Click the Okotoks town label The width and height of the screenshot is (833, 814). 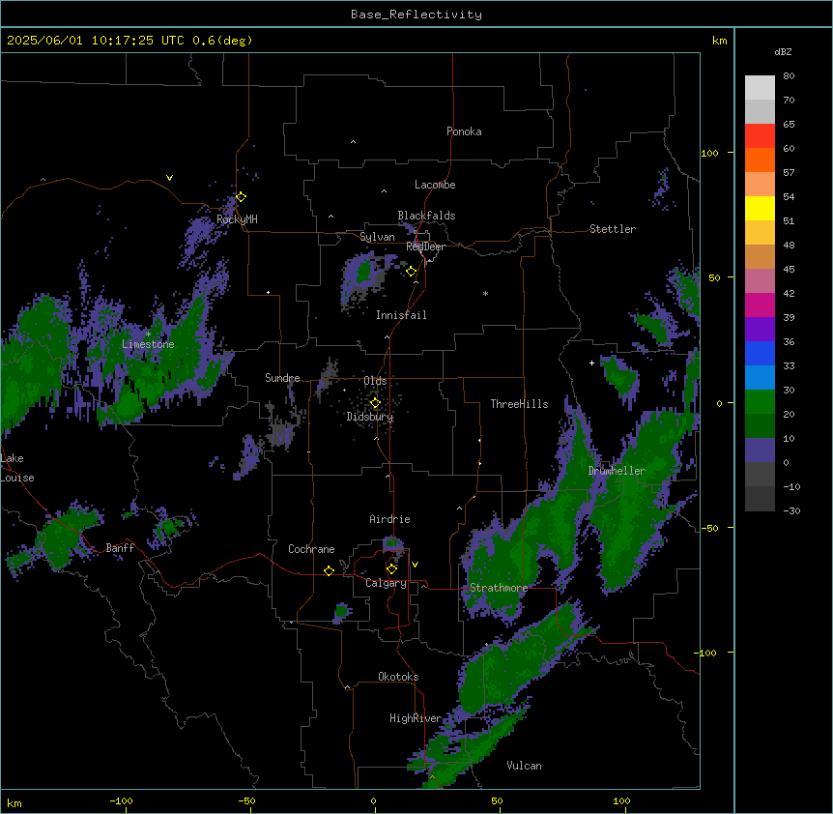(x=398, y=677)
